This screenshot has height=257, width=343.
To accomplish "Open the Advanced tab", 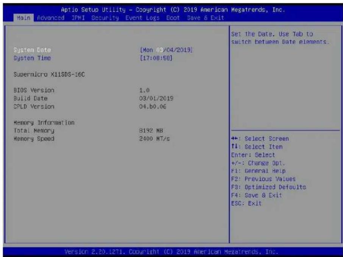I will click(51, 18).
